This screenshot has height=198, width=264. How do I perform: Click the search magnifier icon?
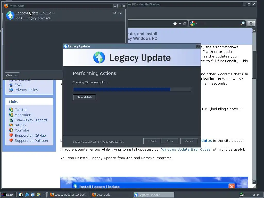(x=242, y=23)
